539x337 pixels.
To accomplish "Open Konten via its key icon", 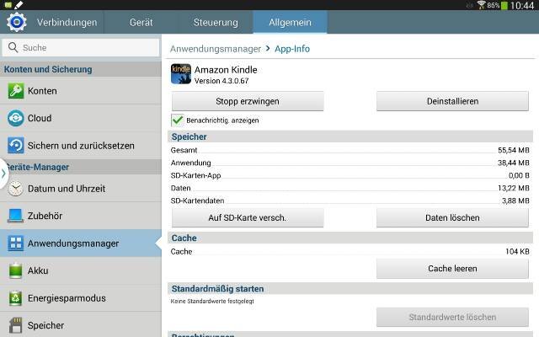I will [x=16, y=91].
